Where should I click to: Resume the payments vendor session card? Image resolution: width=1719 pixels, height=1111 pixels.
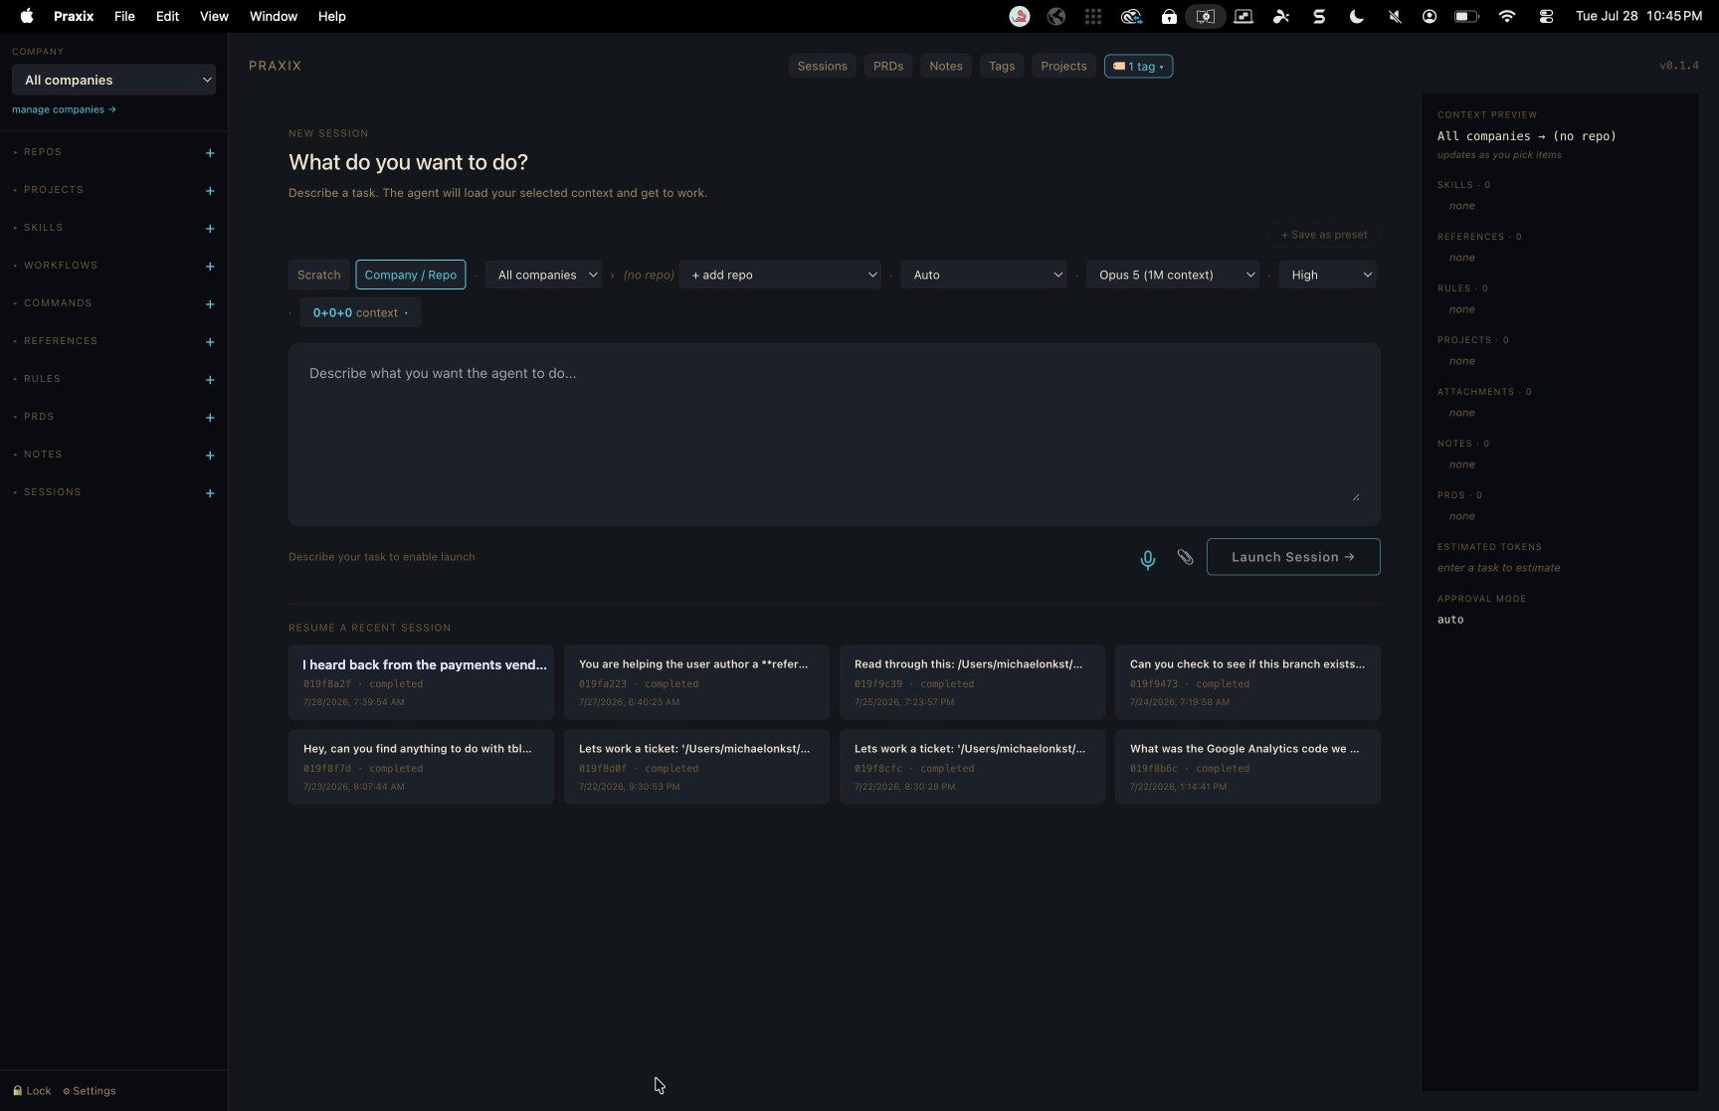(x=421, y=682)
